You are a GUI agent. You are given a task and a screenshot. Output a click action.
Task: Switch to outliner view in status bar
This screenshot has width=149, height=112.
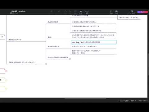click(x=143, y=101)
